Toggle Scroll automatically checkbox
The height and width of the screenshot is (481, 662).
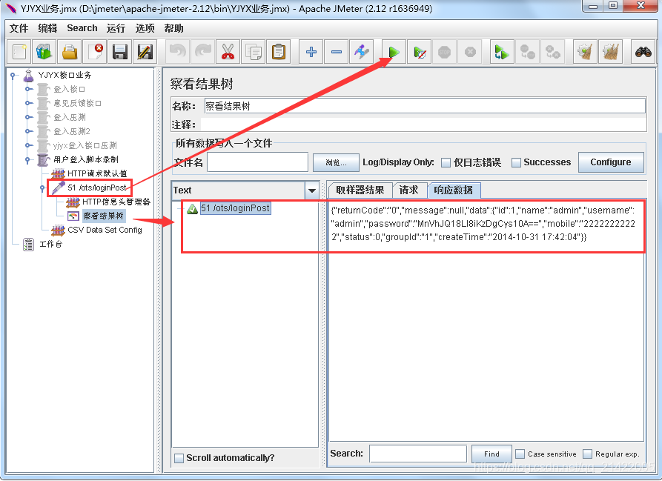pyautogui.click(x=179, y=458)
